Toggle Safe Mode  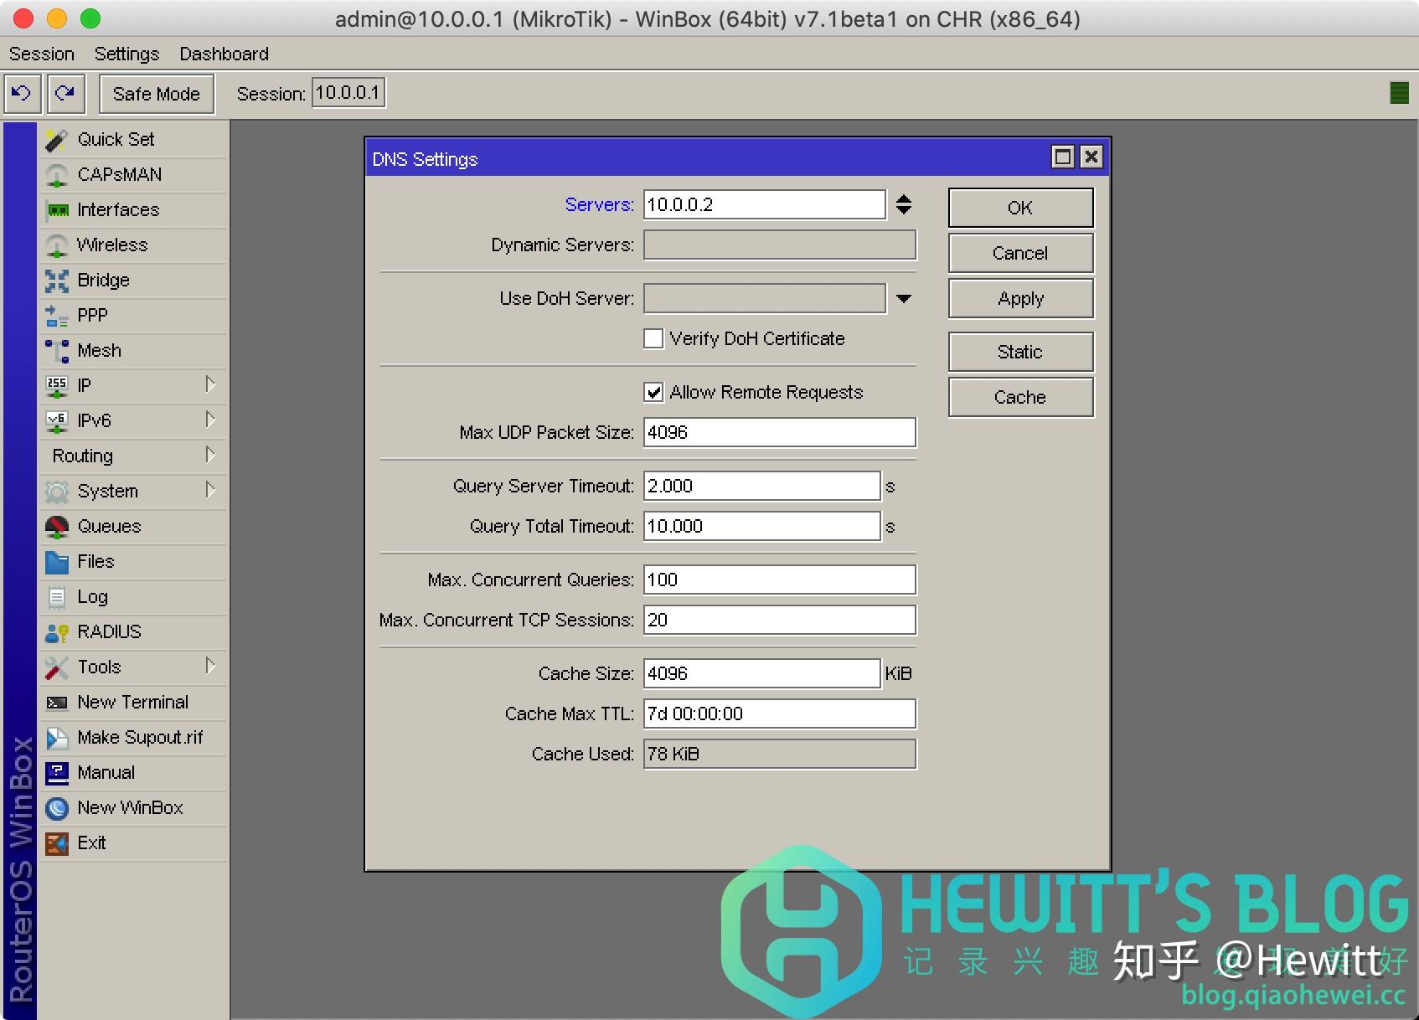pos(156,93)
